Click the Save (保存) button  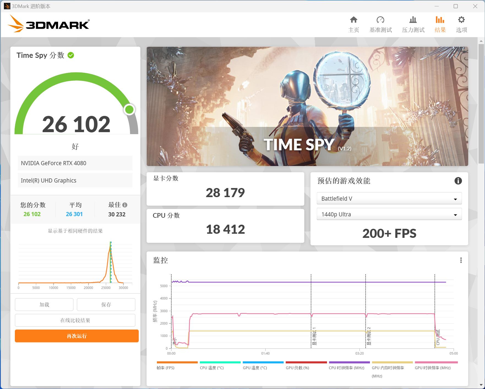click(106, 304)
